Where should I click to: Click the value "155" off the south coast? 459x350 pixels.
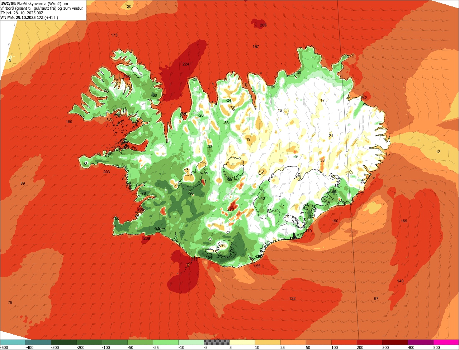pyautogui.click(x=257, y=266)
